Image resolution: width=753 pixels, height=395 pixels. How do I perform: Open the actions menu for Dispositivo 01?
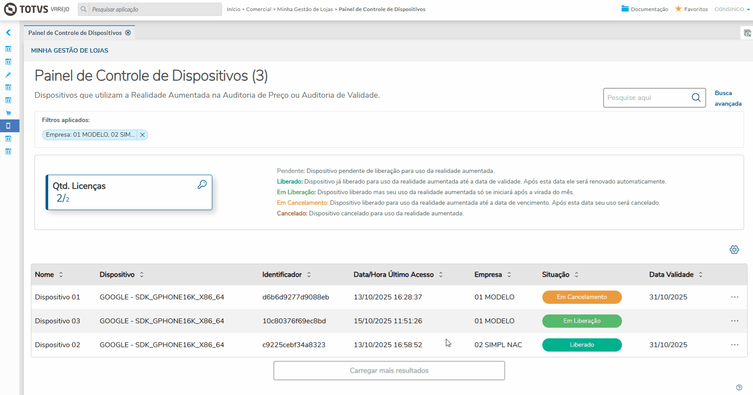tap(735, 297)
